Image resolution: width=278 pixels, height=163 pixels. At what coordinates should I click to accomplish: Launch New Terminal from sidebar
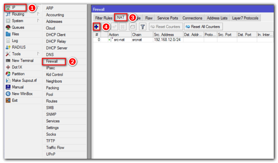23,61
